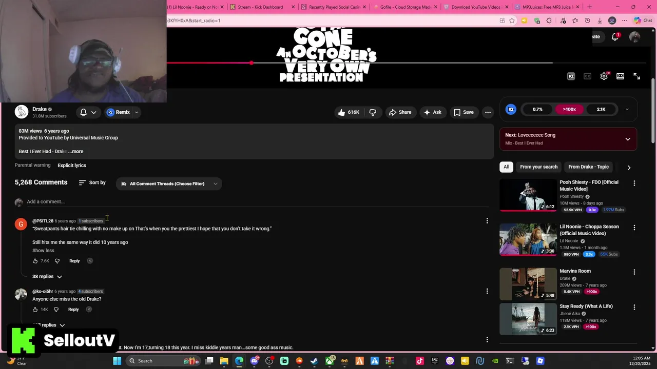Open YouTube notifications bell with badge
The image size is (657, 369).
(615, 36)
